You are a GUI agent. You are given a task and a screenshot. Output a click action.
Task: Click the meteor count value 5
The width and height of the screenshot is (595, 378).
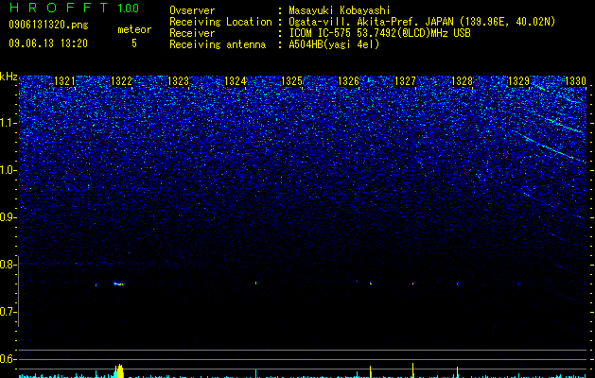pyautogui.click(x=134, y=43)
